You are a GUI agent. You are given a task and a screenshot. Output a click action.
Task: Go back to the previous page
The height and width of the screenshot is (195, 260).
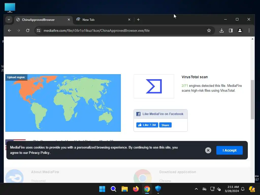pyautogui.click(x=9, y=30)
